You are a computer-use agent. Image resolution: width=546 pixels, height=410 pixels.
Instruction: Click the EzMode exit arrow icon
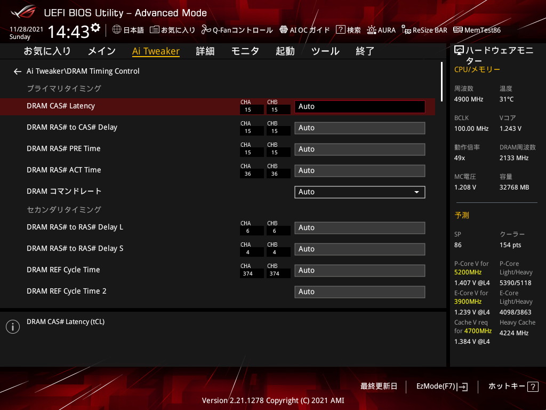(x=463, y=387)
